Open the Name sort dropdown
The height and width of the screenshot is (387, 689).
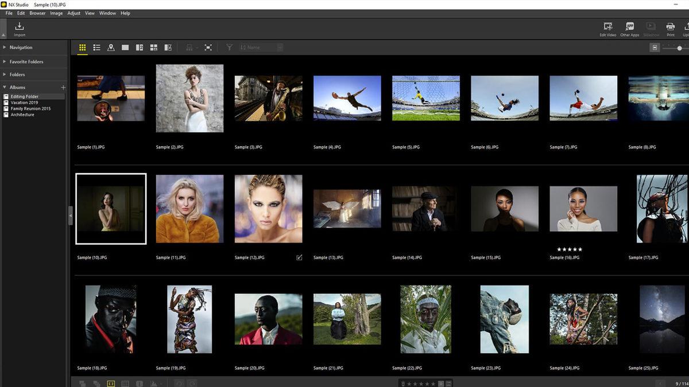click(261, 48)
